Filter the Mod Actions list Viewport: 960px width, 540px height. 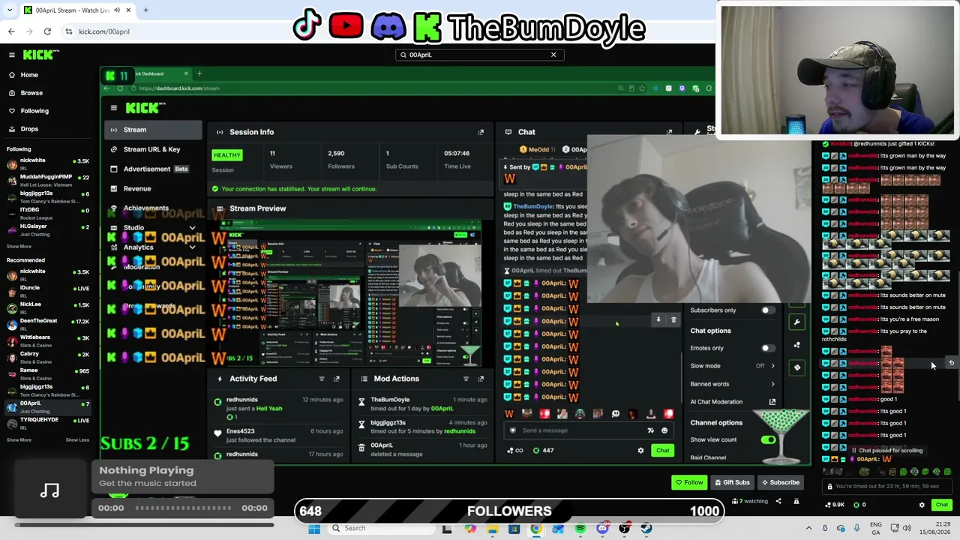point(466,379)
